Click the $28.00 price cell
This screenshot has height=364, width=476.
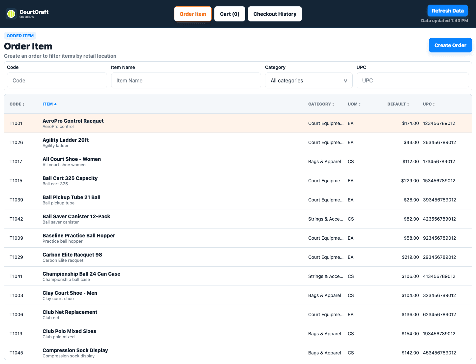click(411, 200)
